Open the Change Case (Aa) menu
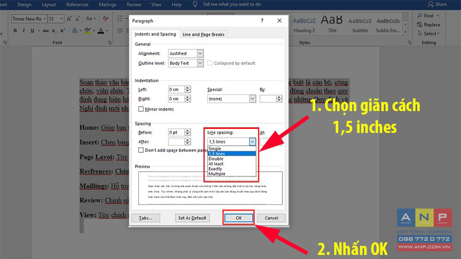 click(90, 19)
